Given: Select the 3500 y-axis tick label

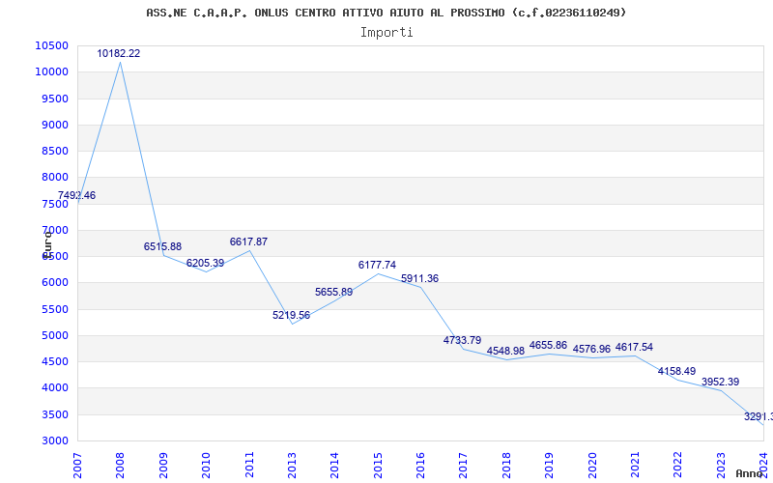Looking at the screenshot, I should [x=55, y=415].
